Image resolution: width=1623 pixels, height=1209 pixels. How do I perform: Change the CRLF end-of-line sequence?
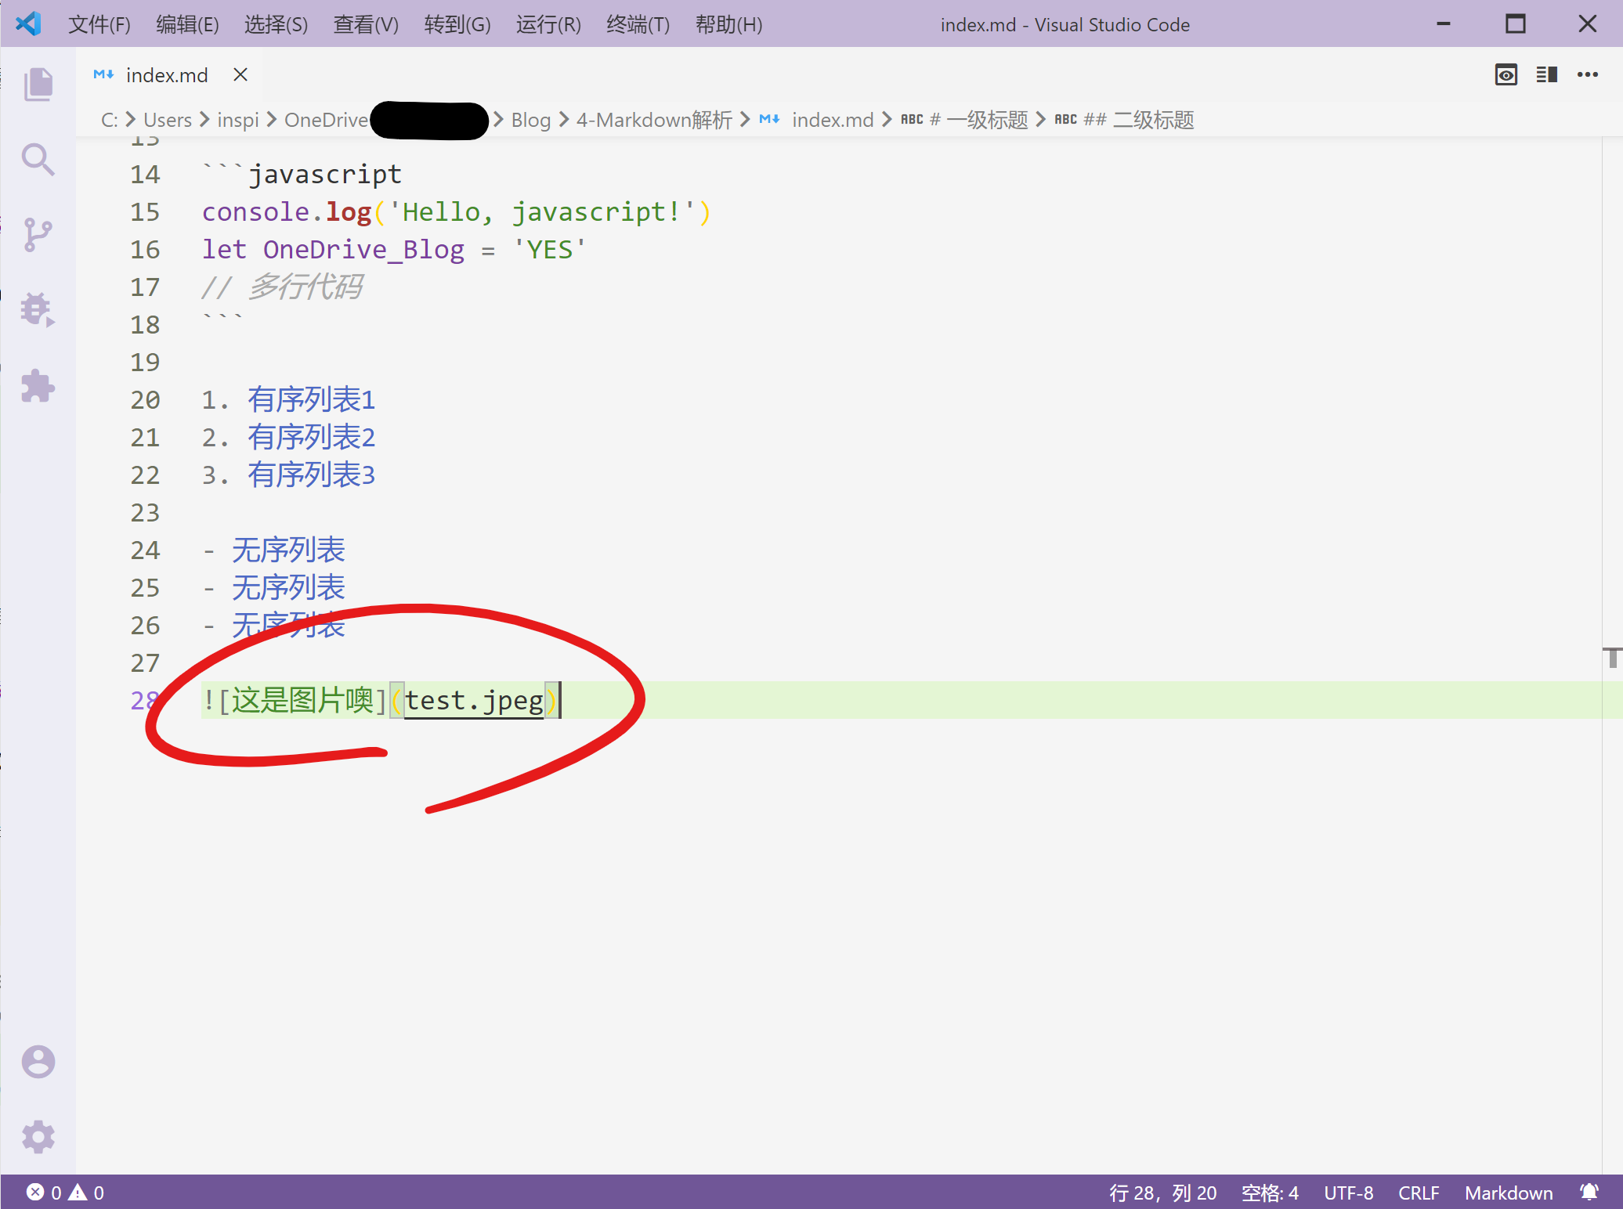click(1419, 1193)
